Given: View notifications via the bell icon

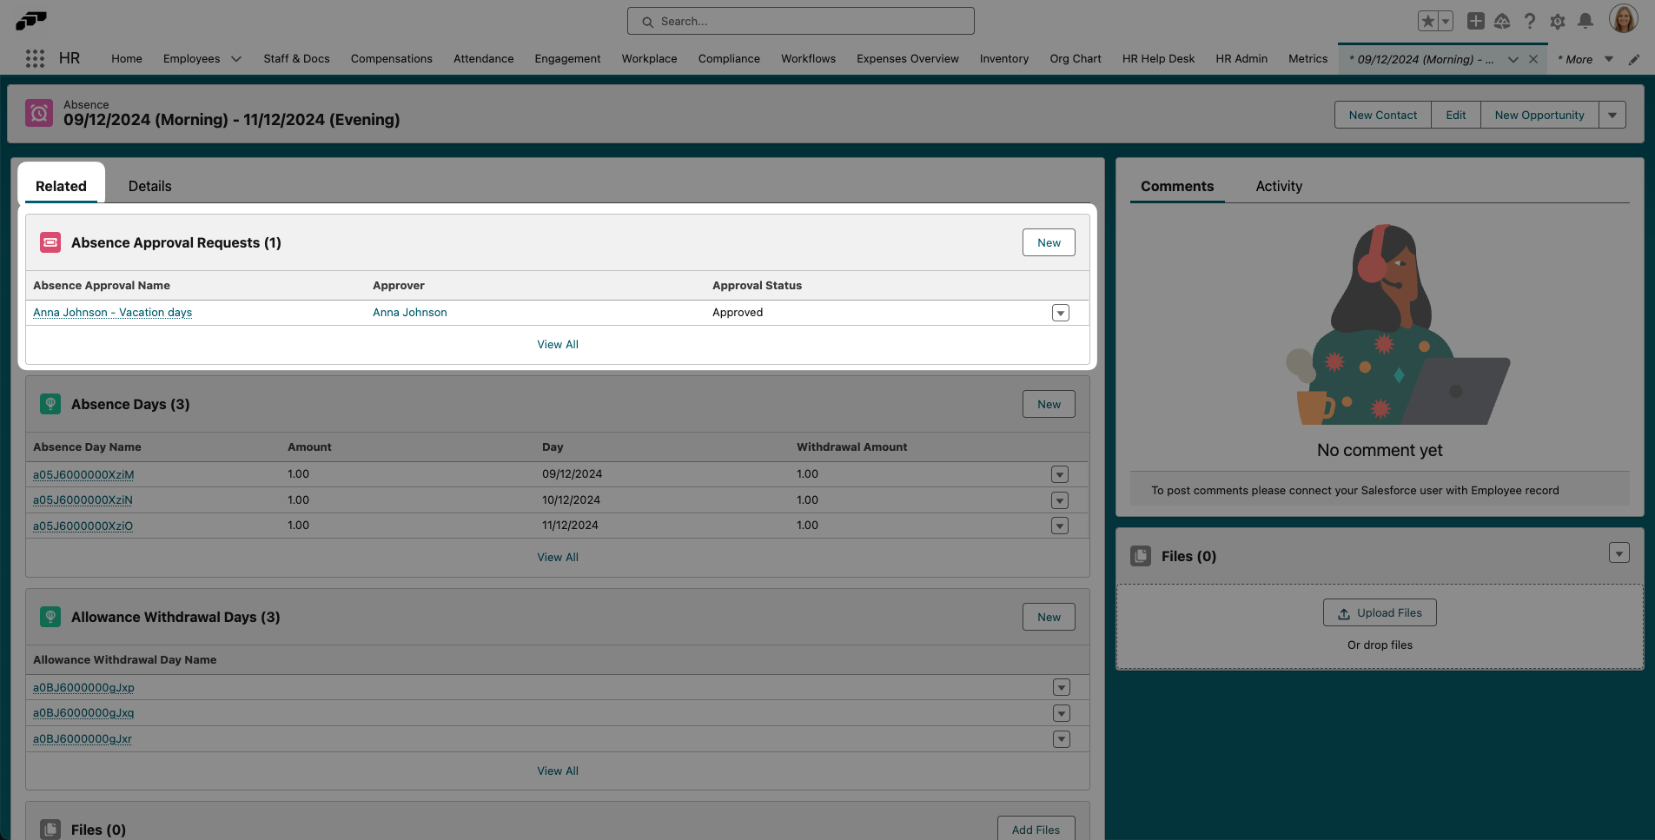Looking at the screenshot, I should (1585, 21).
